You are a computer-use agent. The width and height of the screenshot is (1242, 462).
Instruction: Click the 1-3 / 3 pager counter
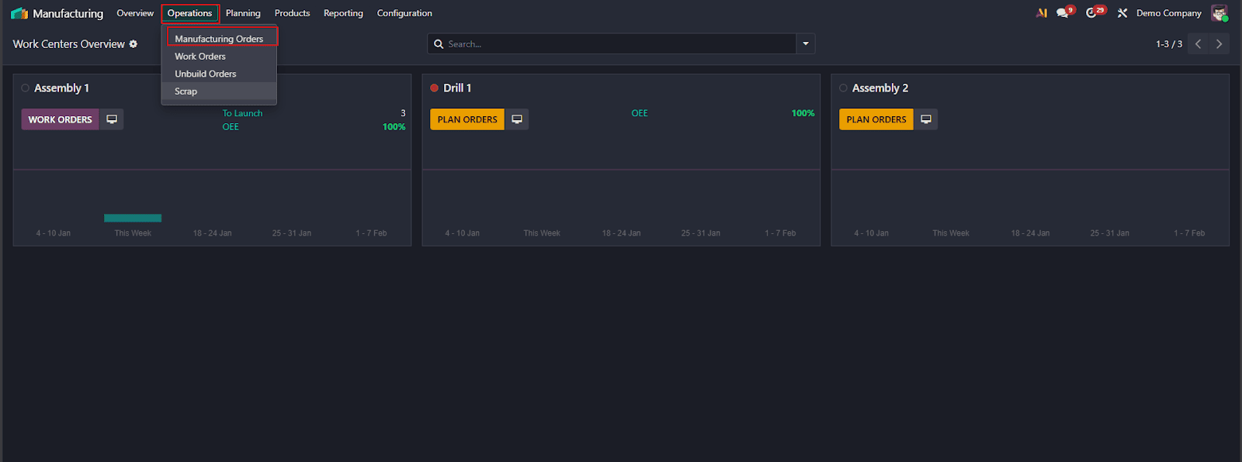tap(1169, 44)
